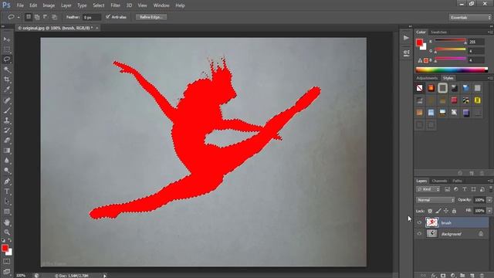This screenshot has width=494, height=278.
Task: Switch to the Swatches tab
Action: tap(438, 32)
